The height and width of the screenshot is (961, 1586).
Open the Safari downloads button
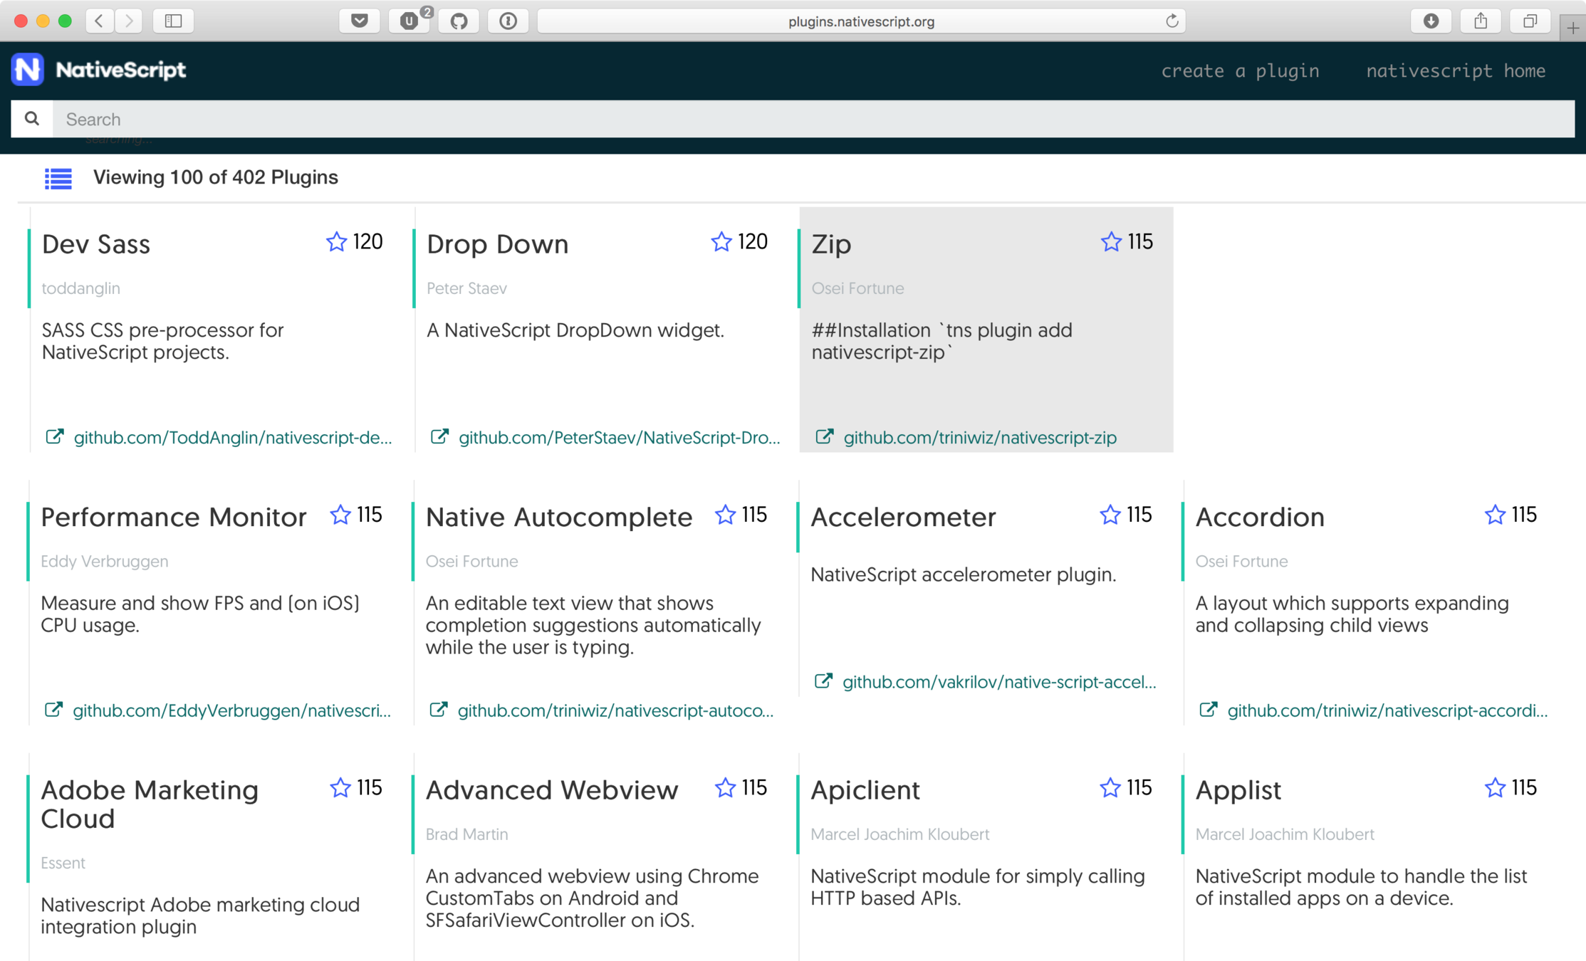1431,21
